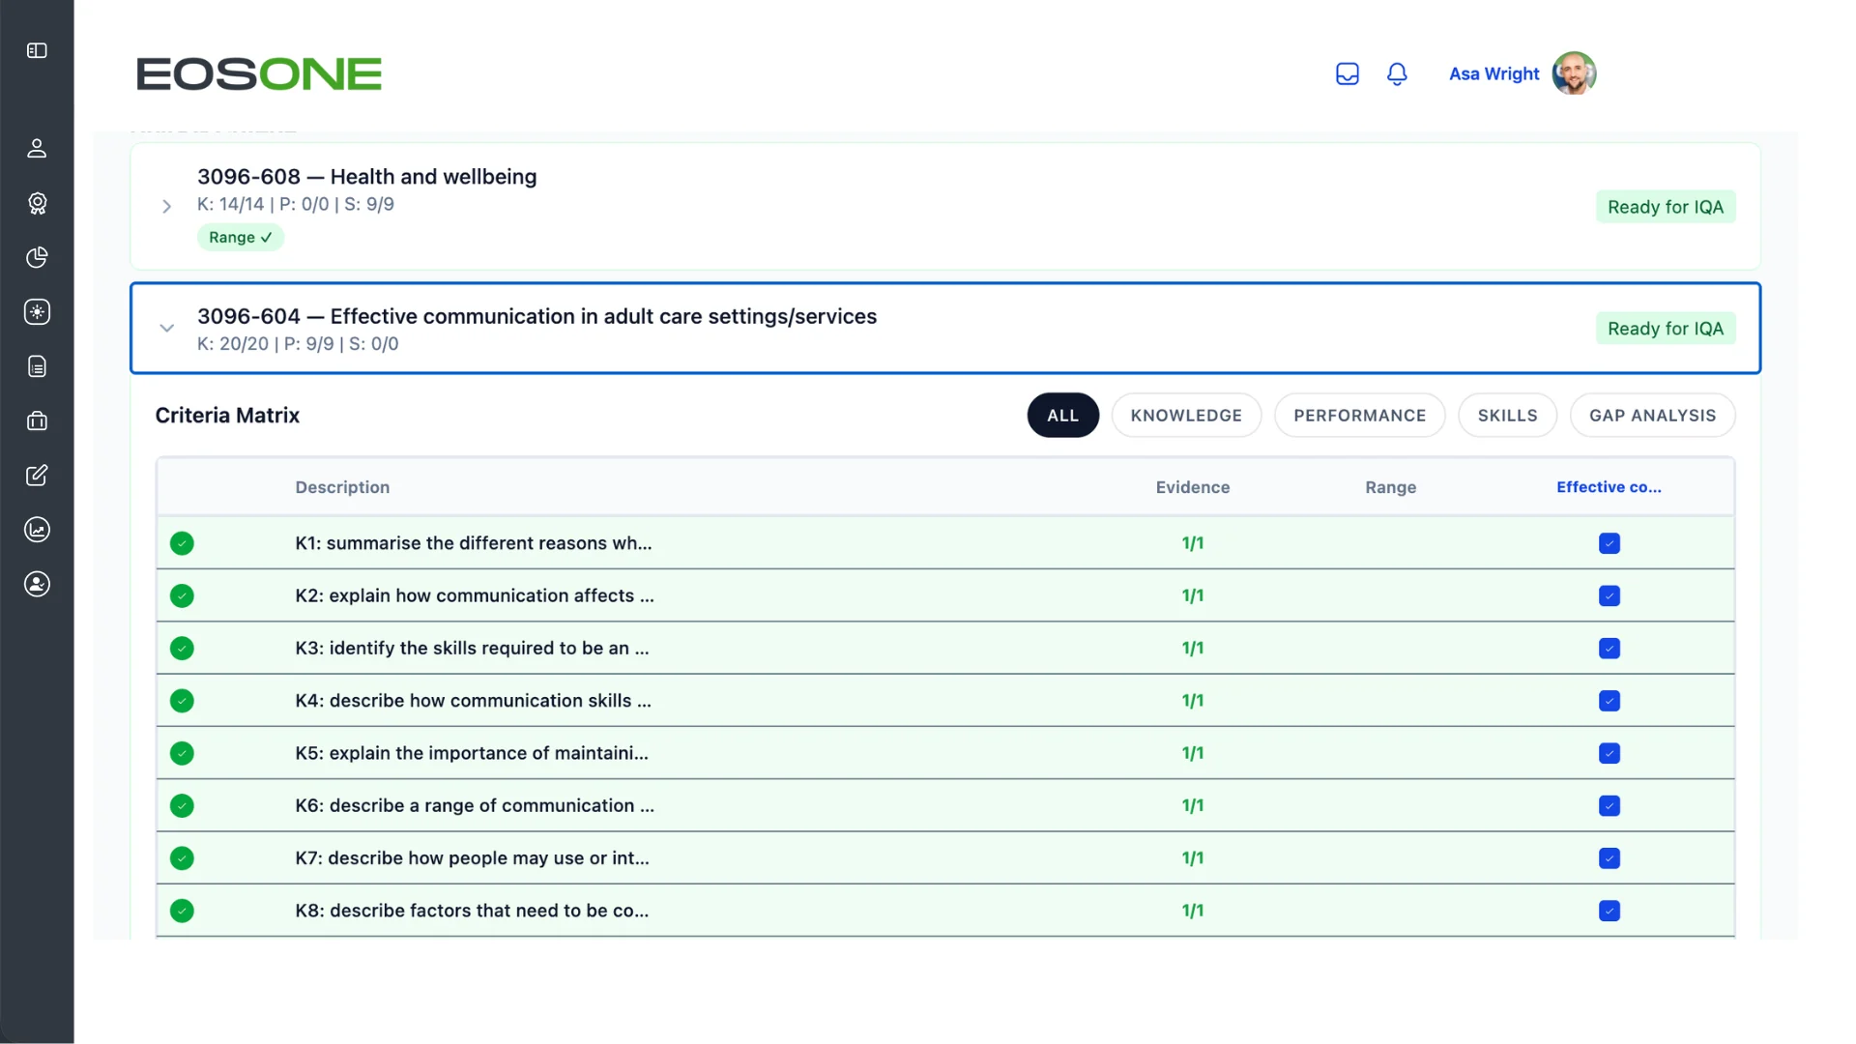Viewport: 1856px width, 1044px height.
Task: Toggle the sidebar panel icon
Action: [x=37, y=50]
